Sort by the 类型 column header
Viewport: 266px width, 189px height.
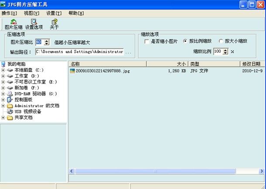[x=214, y=64]
